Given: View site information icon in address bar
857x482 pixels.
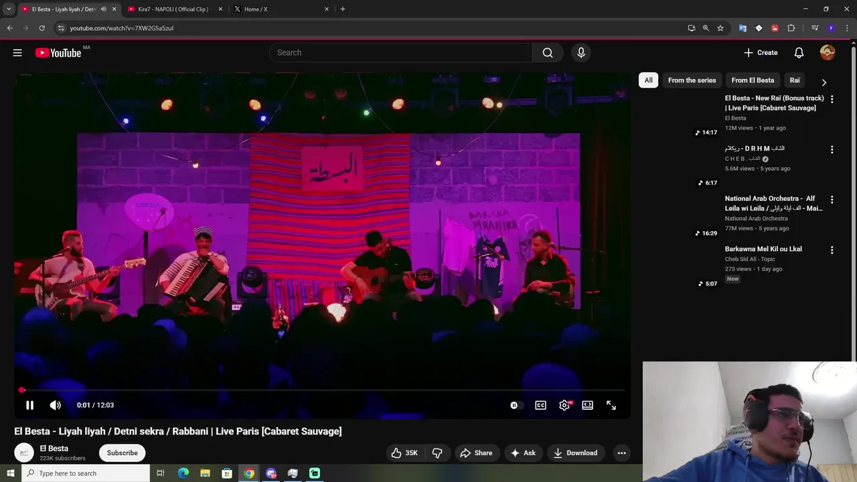Looking at the screenshot, I should (x=61, y=28).
